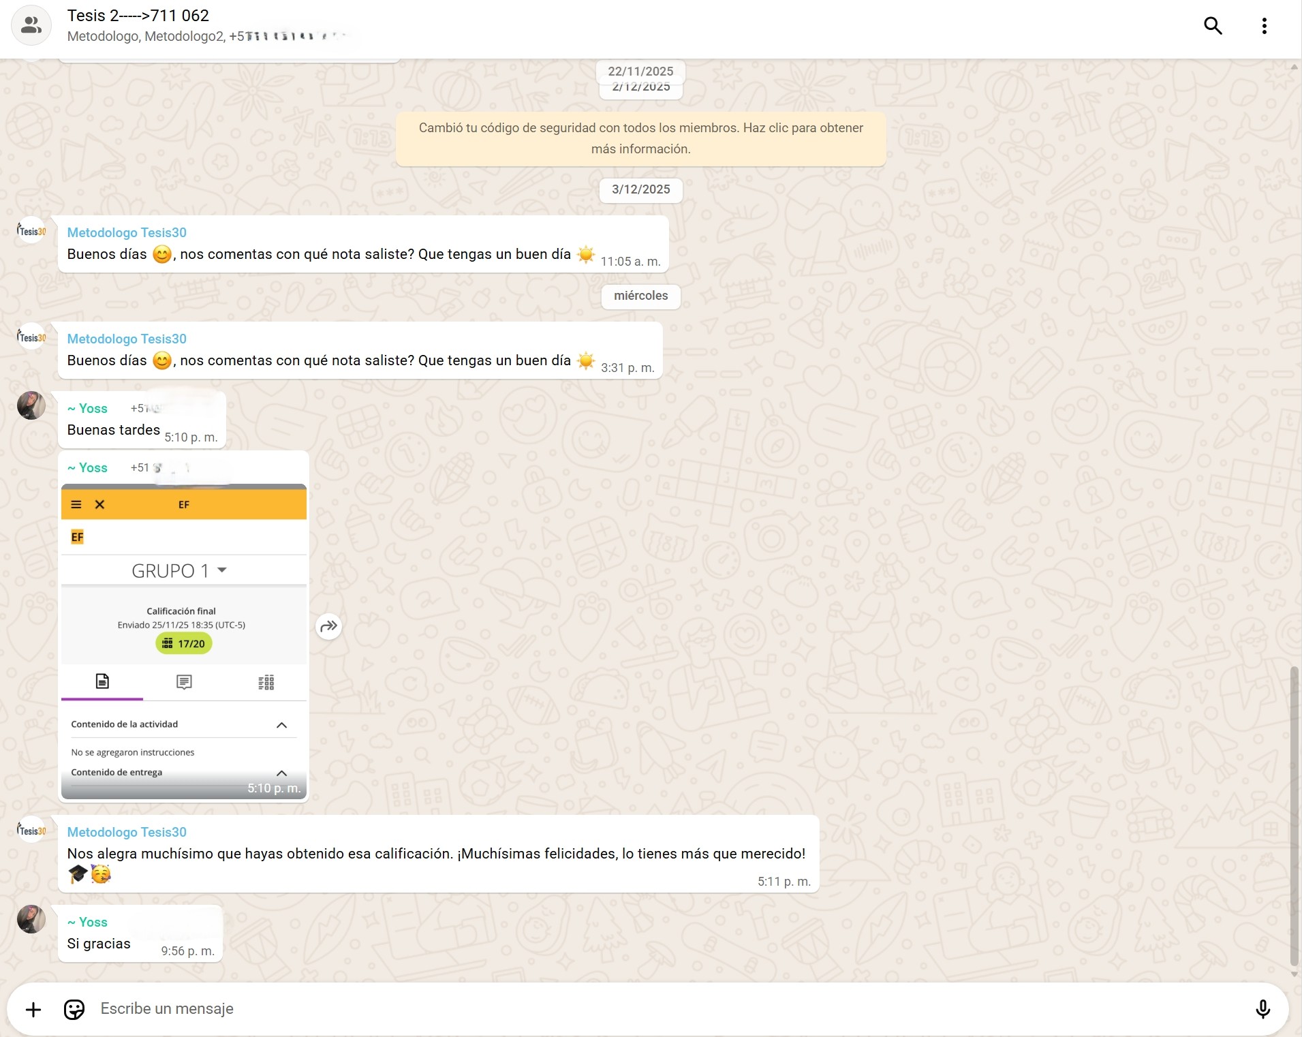Click the scrollbar up arrow
The image size is (1302, 1037).
[1294, 66]
